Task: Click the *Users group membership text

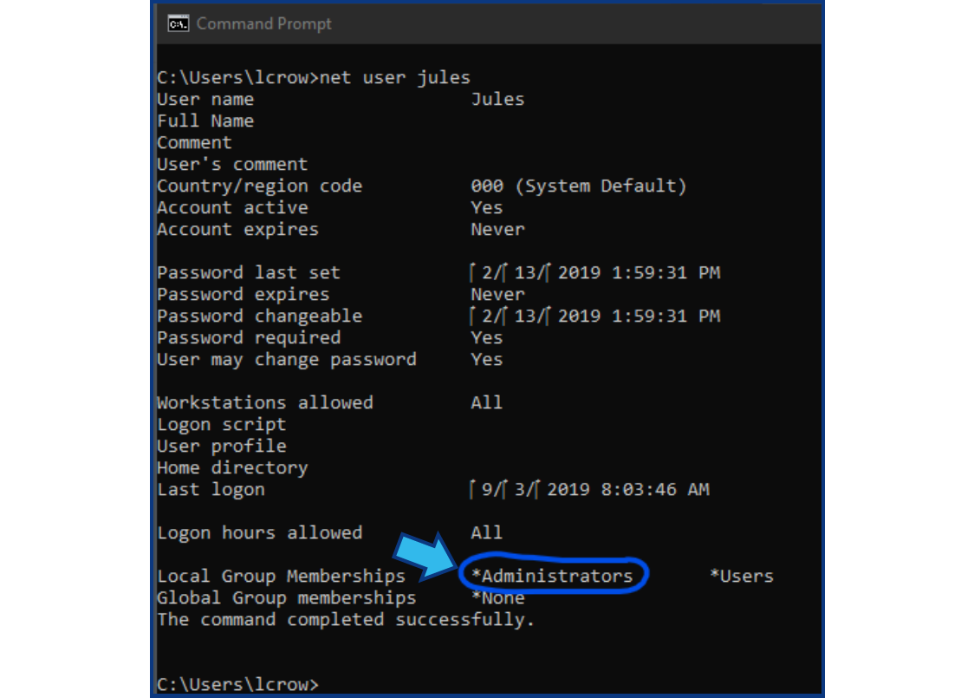Action: (742, 577)
